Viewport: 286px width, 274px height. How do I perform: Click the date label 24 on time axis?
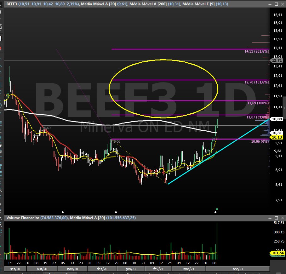170,263
